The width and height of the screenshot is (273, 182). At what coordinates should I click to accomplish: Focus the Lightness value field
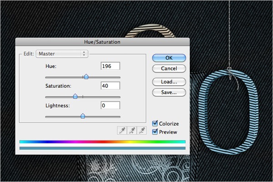[x=111, y=106]
